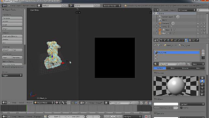Click the Rotate button in Object Tools

(12, 21)
